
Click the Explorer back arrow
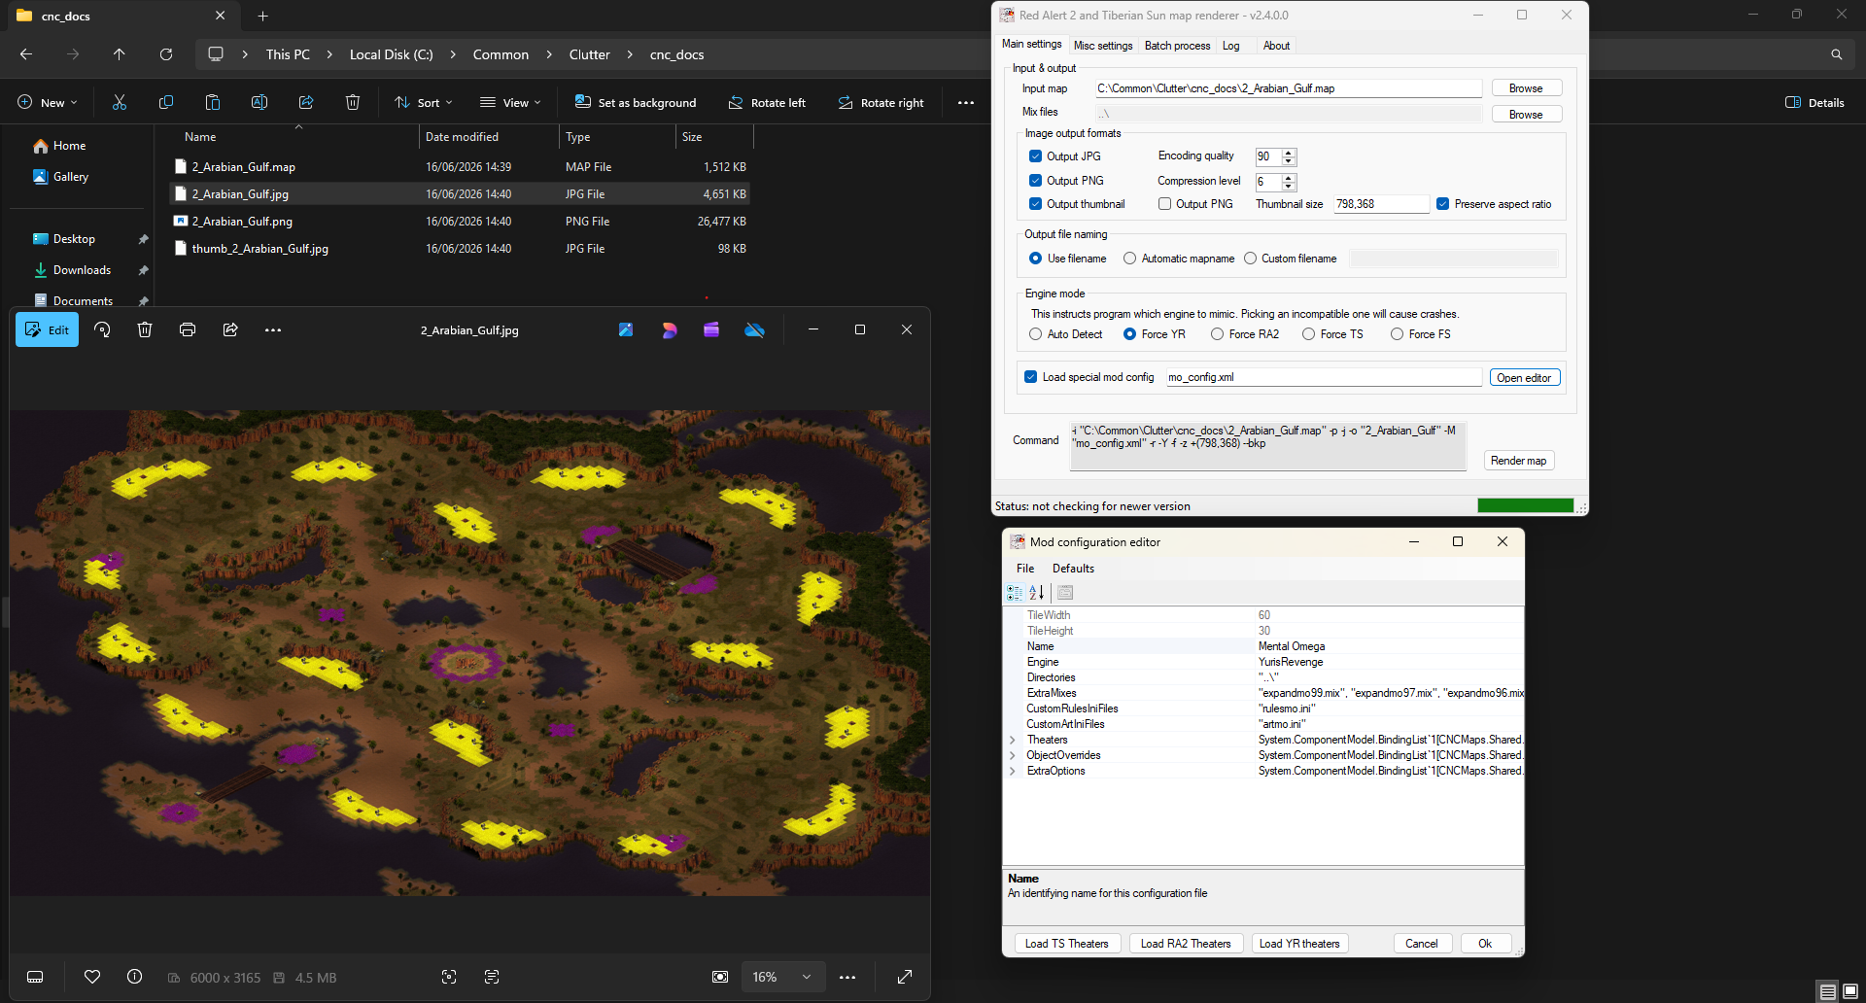pyautogui.click(x=26, y=54)
